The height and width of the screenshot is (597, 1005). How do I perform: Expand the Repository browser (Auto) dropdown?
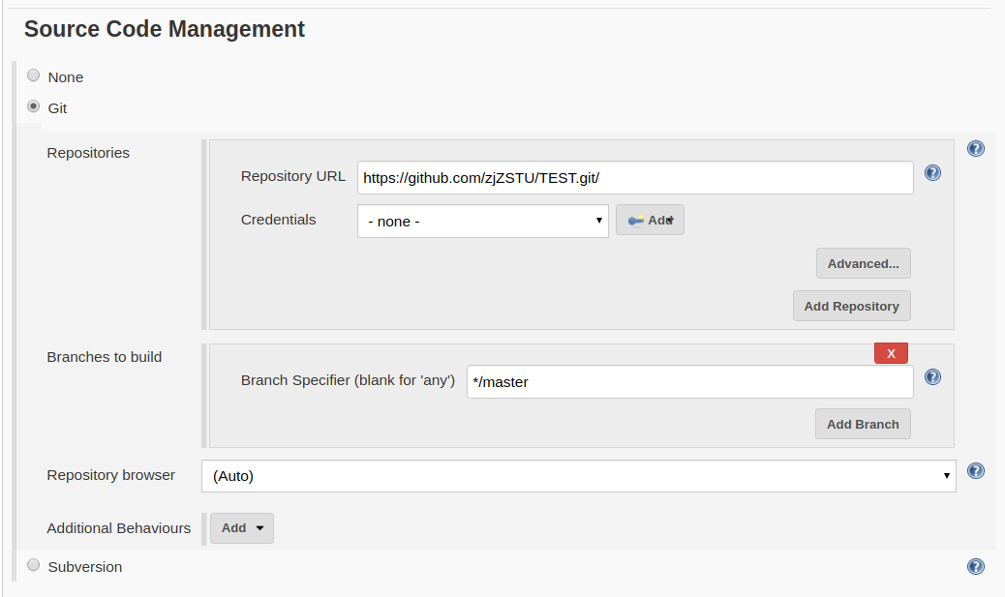pyautogui.click(x=578, y=476)
